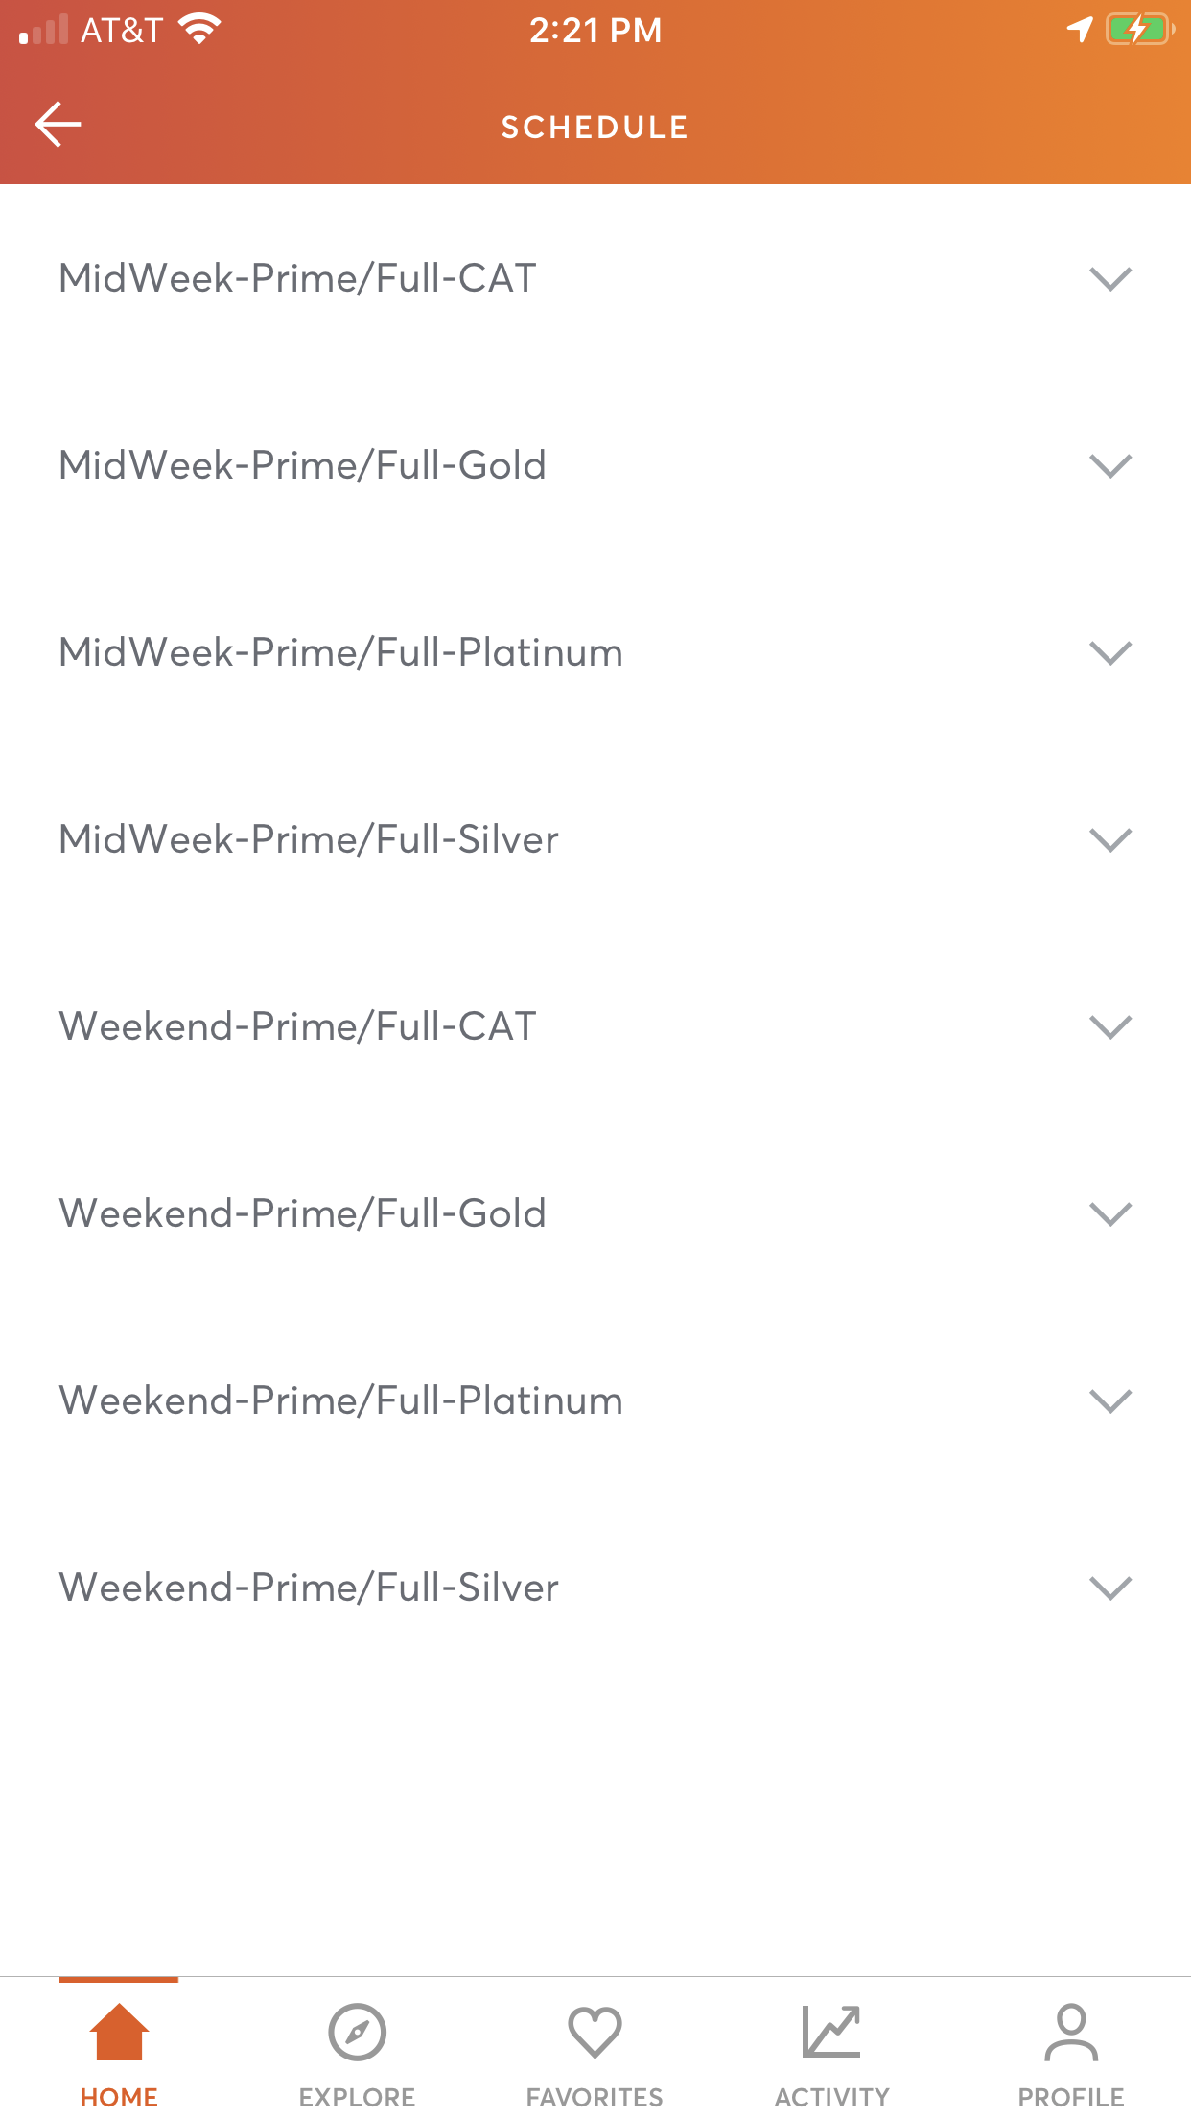Open the Home house icon
This screenshot has height=2118, width=1191.
click(119, 2032)
